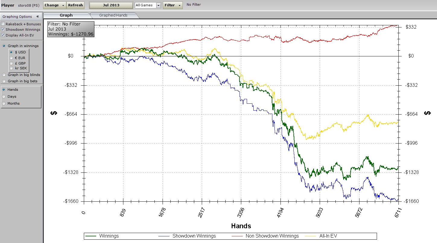Image resolution: width=437 pixels, height=243 pixels.
Task: Open the Filter dropdown menu
Action: tap(173, 5)
